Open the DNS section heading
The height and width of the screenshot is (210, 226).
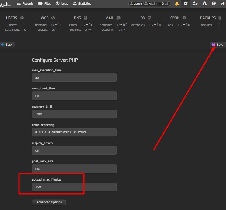click(77, 18)
